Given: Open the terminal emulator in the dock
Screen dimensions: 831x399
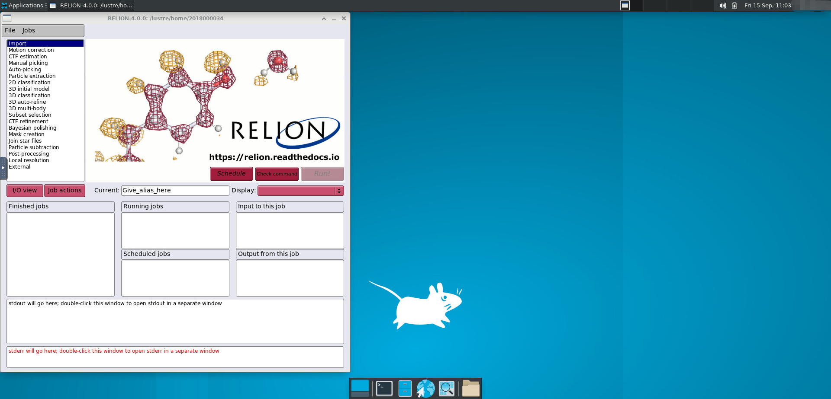Looking at the screenshot, I should pos(384,388).
